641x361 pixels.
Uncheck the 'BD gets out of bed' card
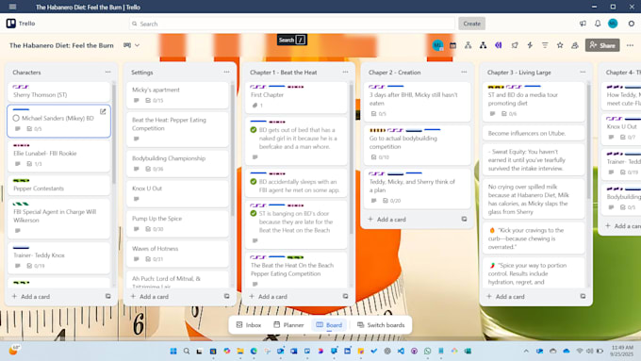(254, 130)
